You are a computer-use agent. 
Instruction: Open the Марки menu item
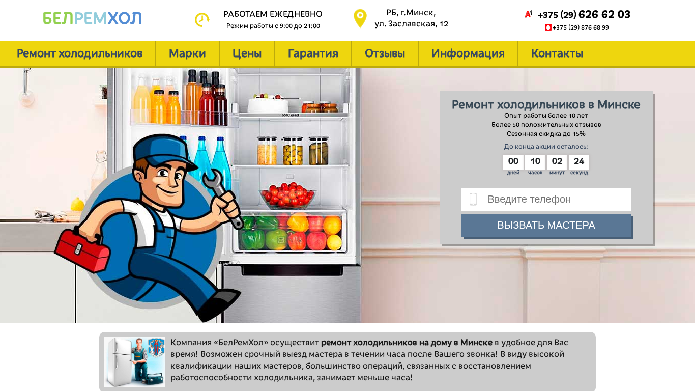(x=187, y=53)
